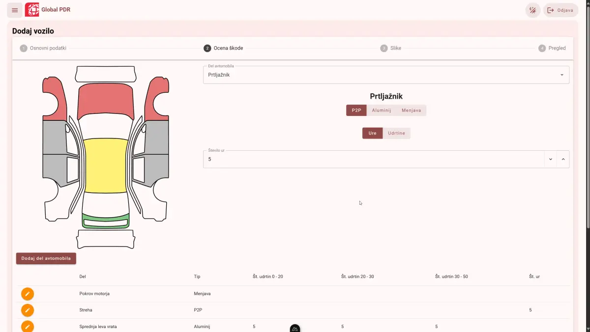The height and width of the screenshot is (332, 590).
Task: Open the Del avtomobila dropdown
Action: pos(386,75)
